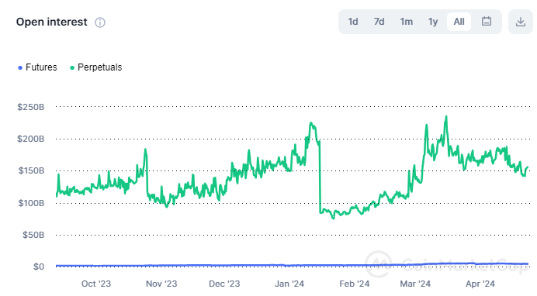Click the $200B y-axis label
Image resolution: width=537 pixels, height=296 pixels.
pos(31,139)
